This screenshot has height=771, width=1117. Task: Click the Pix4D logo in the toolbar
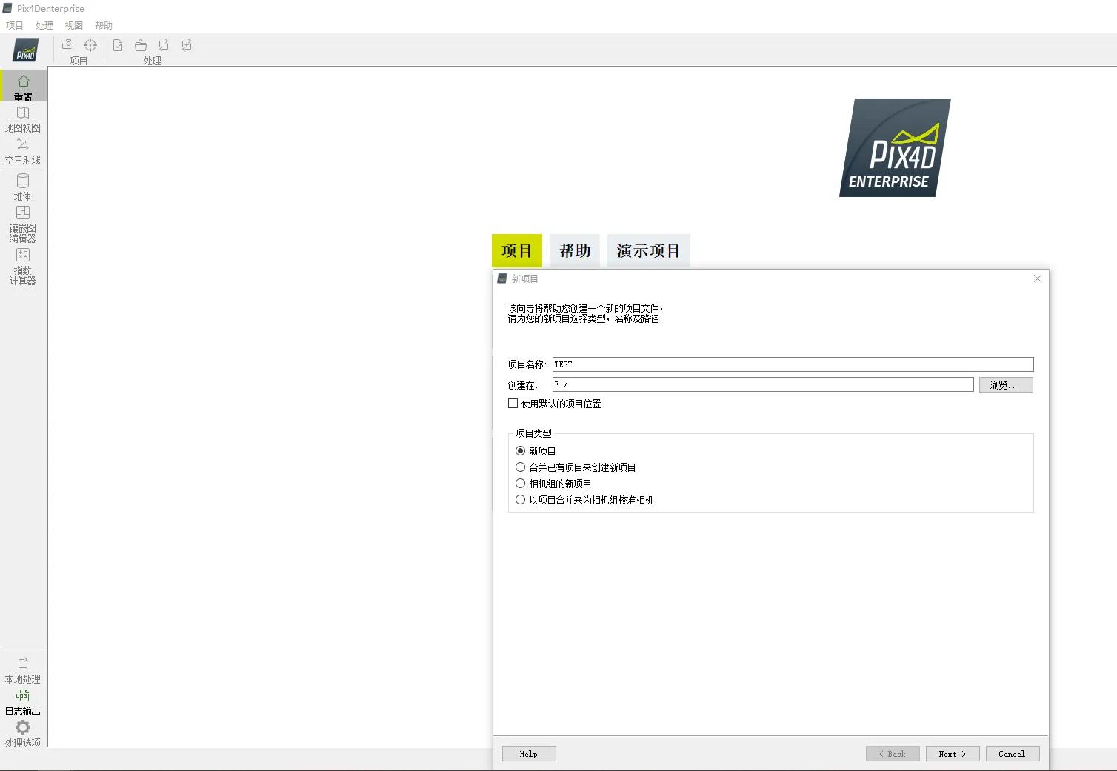click(x=26, y=50)
